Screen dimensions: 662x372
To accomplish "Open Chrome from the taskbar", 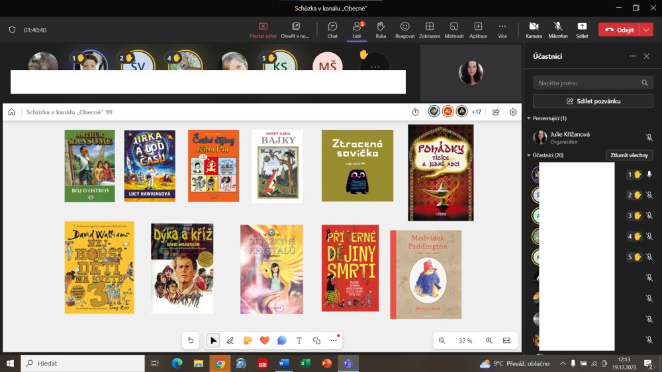I will [x=220, y=363].
